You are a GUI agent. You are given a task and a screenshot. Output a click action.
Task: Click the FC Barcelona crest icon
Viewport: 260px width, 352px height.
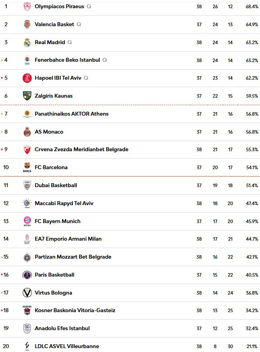[27, 168]
